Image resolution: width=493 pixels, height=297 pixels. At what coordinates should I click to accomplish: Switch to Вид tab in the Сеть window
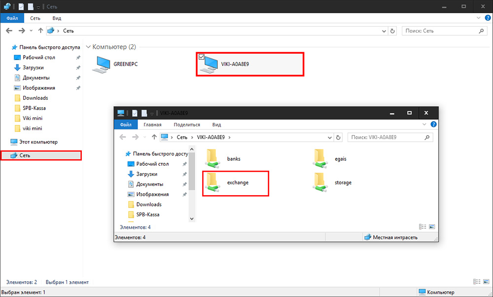(x=57, y=18)
